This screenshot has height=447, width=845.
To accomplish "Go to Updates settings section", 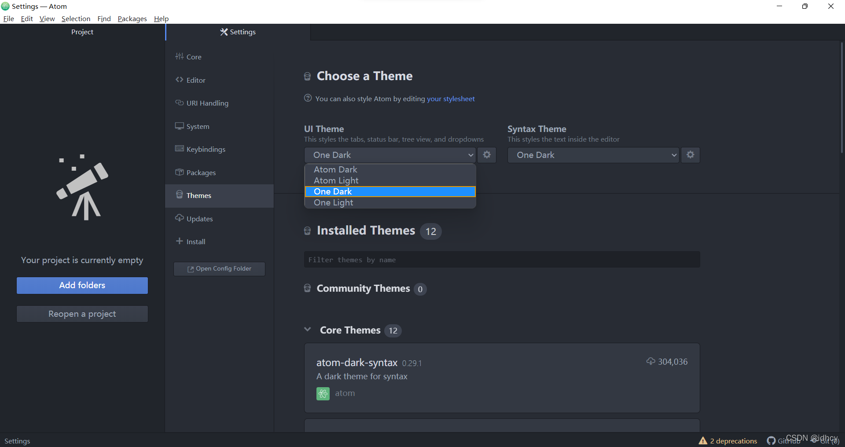I will [x=219, y=219].
